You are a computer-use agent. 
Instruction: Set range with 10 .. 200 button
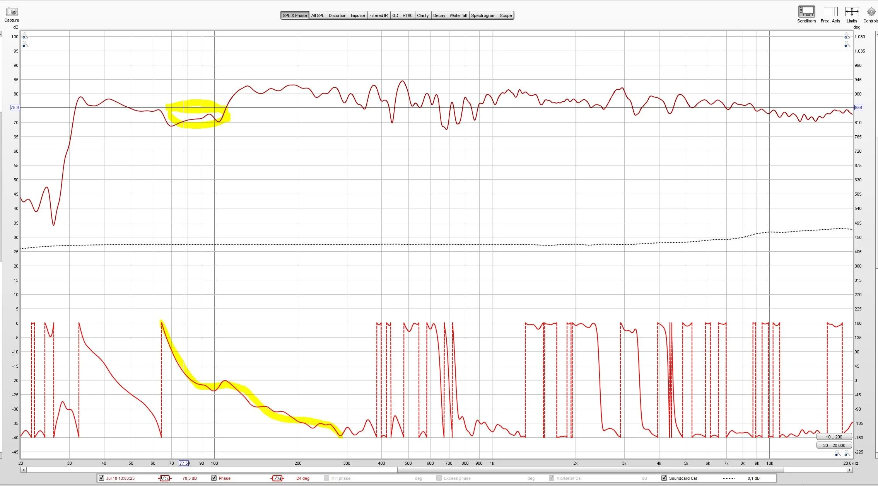coord(834,437)
